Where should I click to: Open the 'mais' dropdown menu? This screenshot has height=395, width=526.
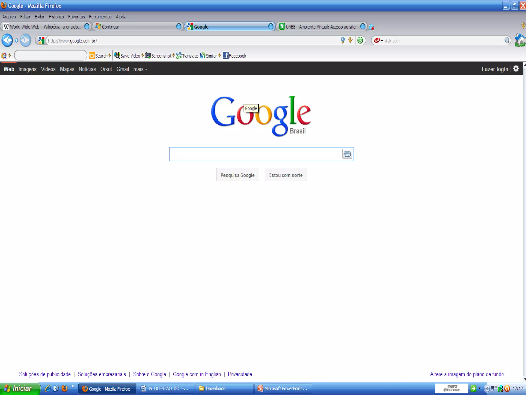point(140,69)
